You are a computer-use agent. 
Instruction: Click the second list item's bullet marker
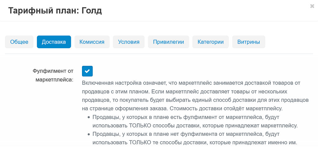tap(89, 134)
